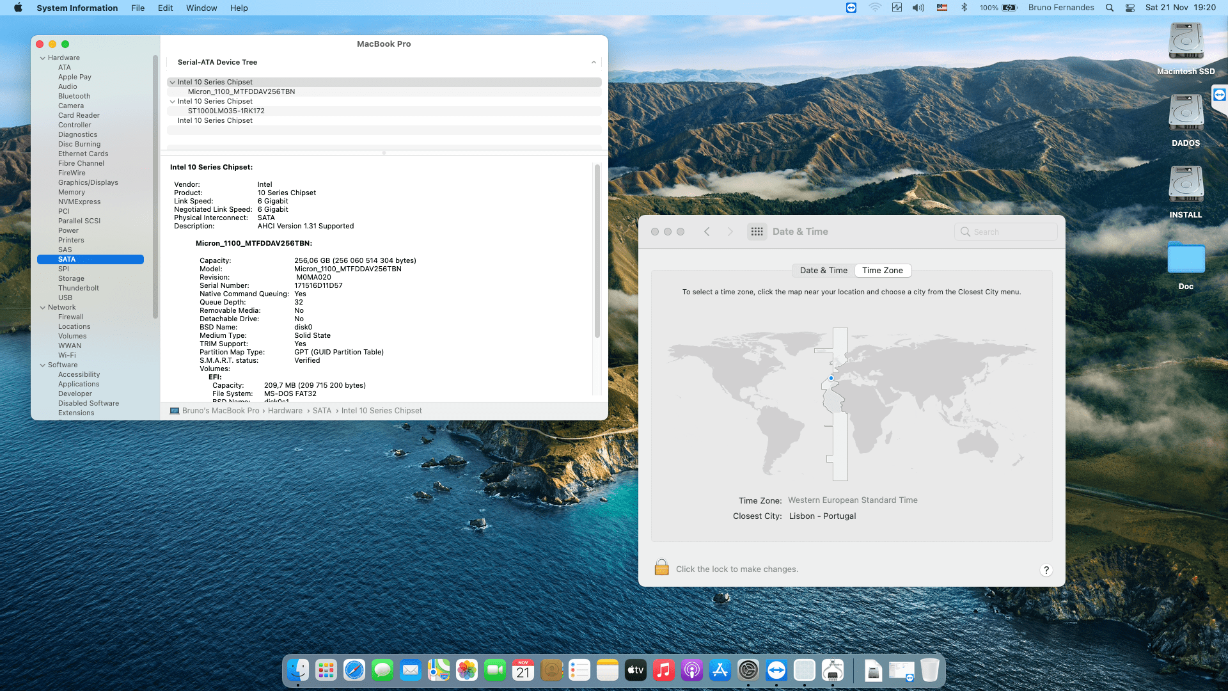
Task: Click Hardware in the bottom path bar
Action: 285,411
